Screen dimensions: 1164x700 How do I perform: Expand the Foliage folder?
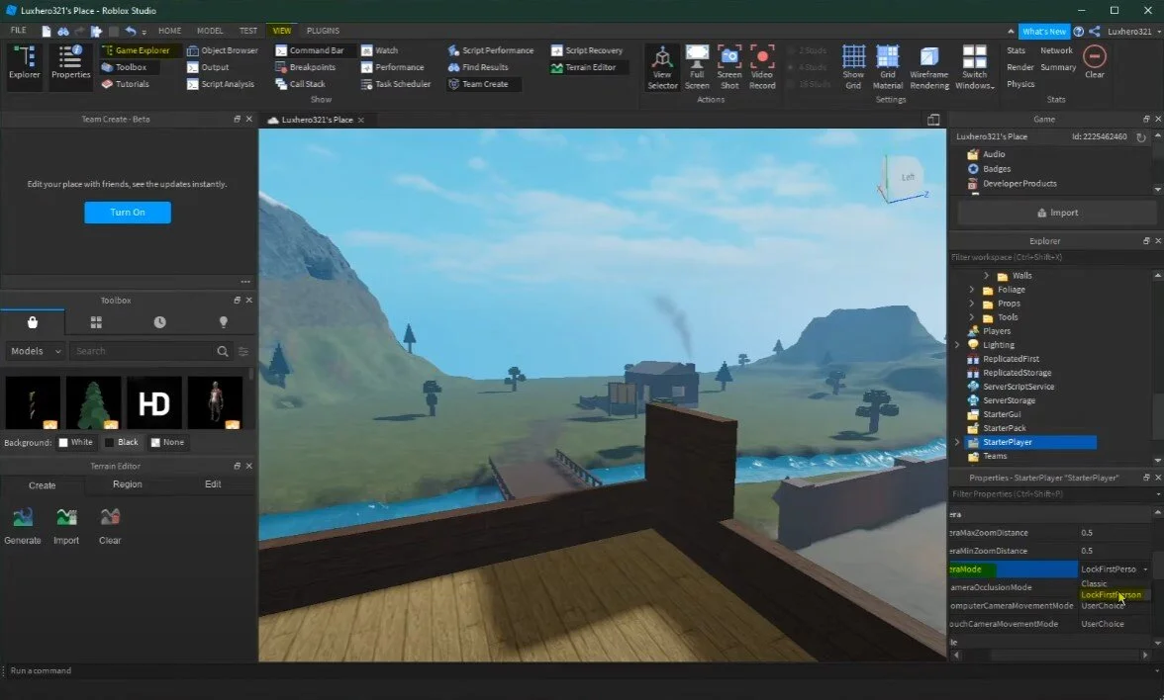click(x=972, y=290)
